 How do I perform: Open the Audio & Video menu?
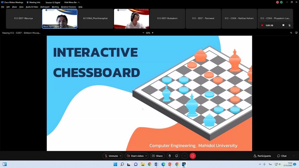click(x=32, y=7)
